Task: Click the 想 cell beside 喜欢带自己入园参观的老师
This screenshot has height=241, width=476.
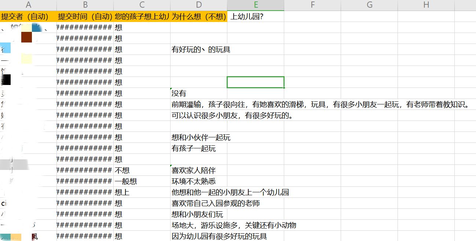Action: (x=142, y=203)
